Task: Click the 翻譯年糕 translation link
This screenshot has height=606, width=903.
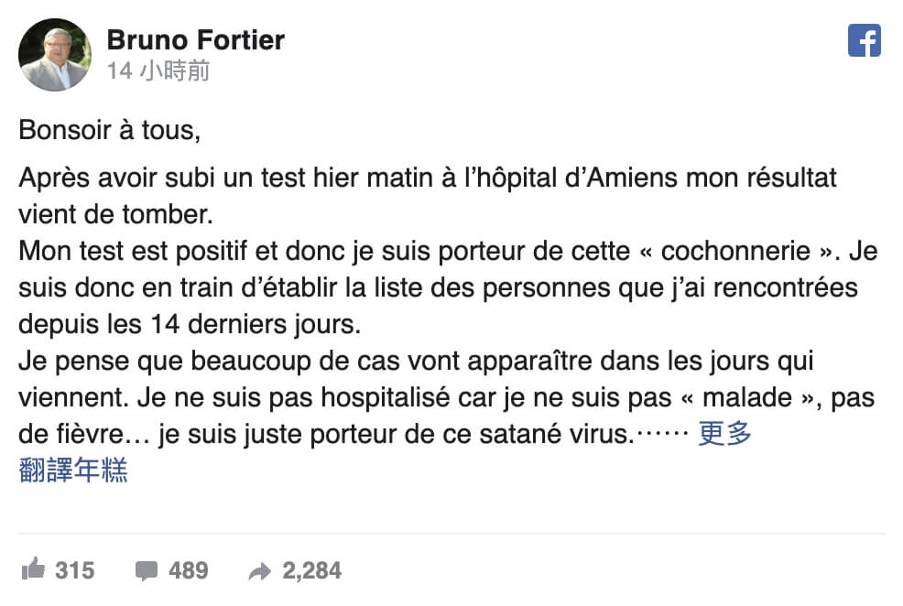Action: (x=73, y=470)
